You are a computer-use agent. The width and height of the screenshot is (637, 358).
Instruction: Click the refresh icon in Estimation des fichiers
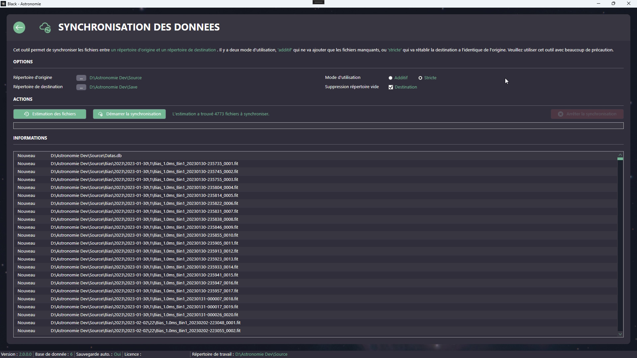tap(27, 114)
